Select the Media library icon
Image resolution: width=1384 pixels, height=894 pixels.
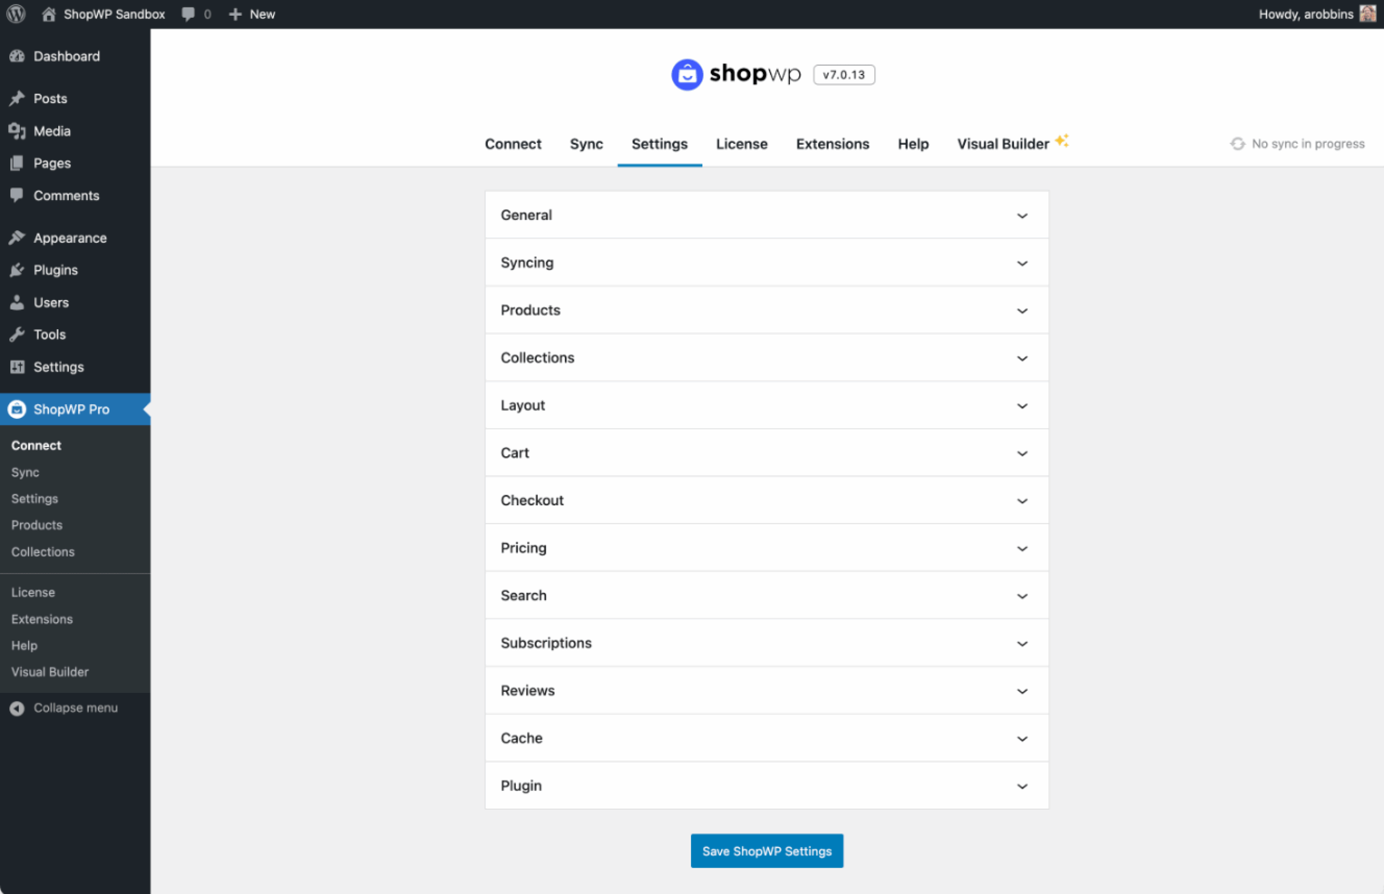click(x=17, y=131)
